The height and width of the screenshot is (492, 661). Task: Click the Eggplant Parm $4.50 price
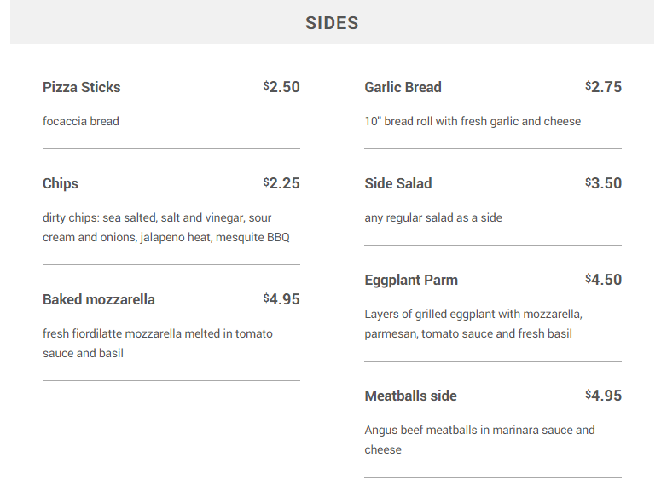click(603, 280)
